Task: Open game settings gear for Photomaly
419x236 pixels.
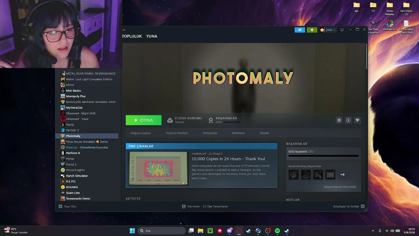Action: [x=339, y=120]
